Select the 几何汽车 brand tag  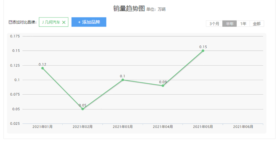click(x=54, y=22)
